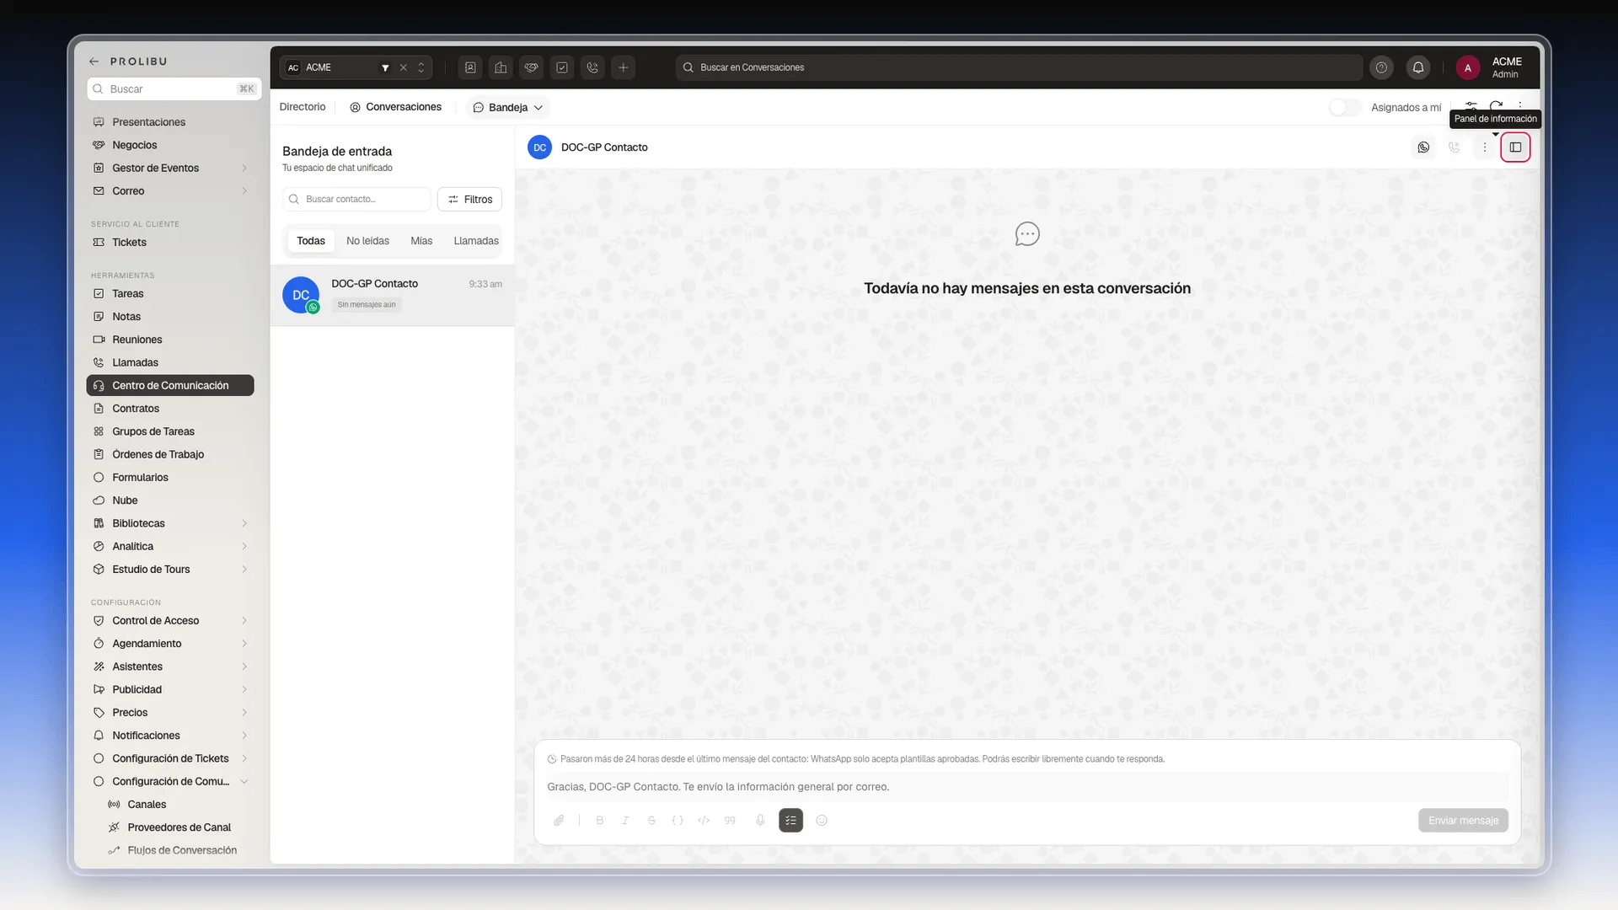1618x910 pixels.
Task: Apply bold formatting in message composer
Action: click(599, 820)
